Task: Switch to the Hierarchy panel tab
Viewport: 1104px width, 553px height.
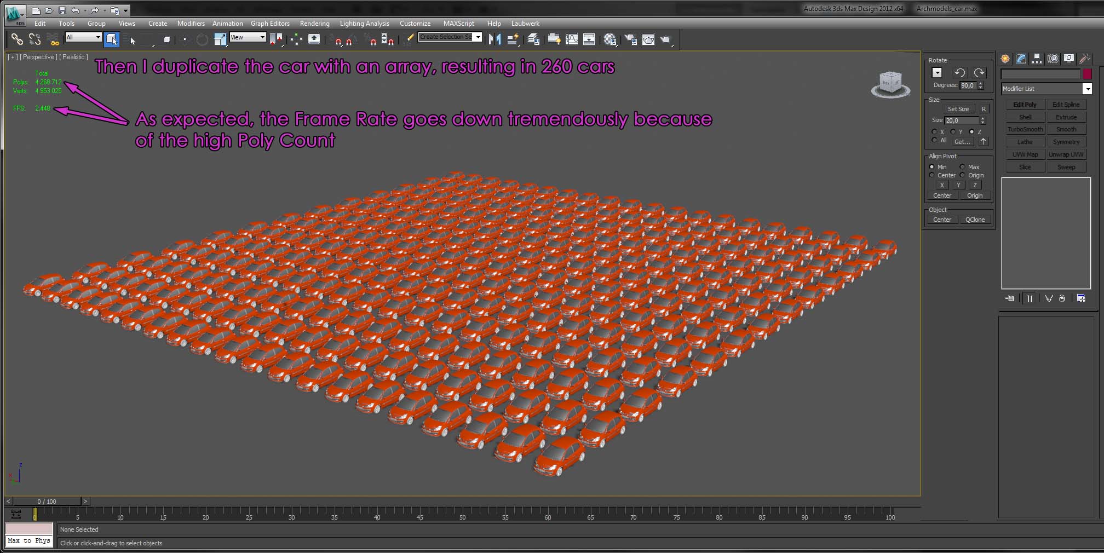Action: click(1037, 59)
